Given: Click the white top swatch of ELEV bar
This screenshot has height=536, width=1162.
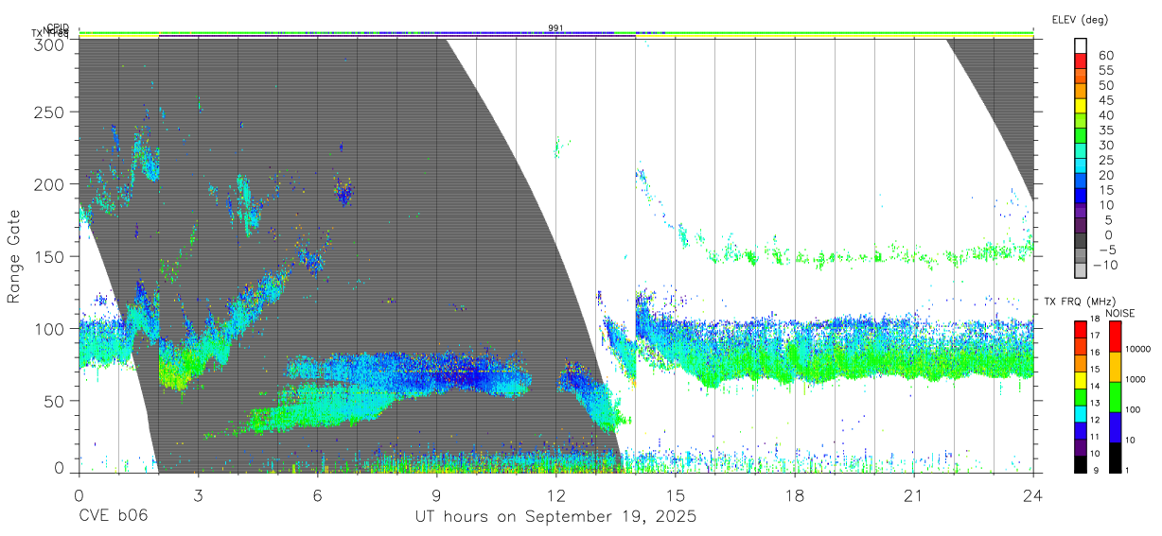Looking at the screenshot, I should point(1080,46).
